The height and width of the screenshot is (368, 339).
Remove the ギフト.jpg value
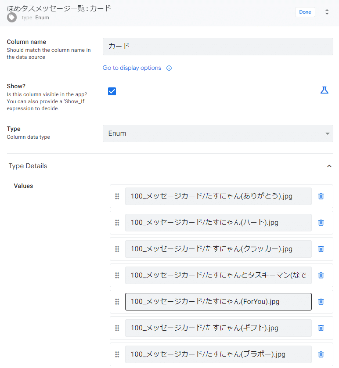[321, 328]
